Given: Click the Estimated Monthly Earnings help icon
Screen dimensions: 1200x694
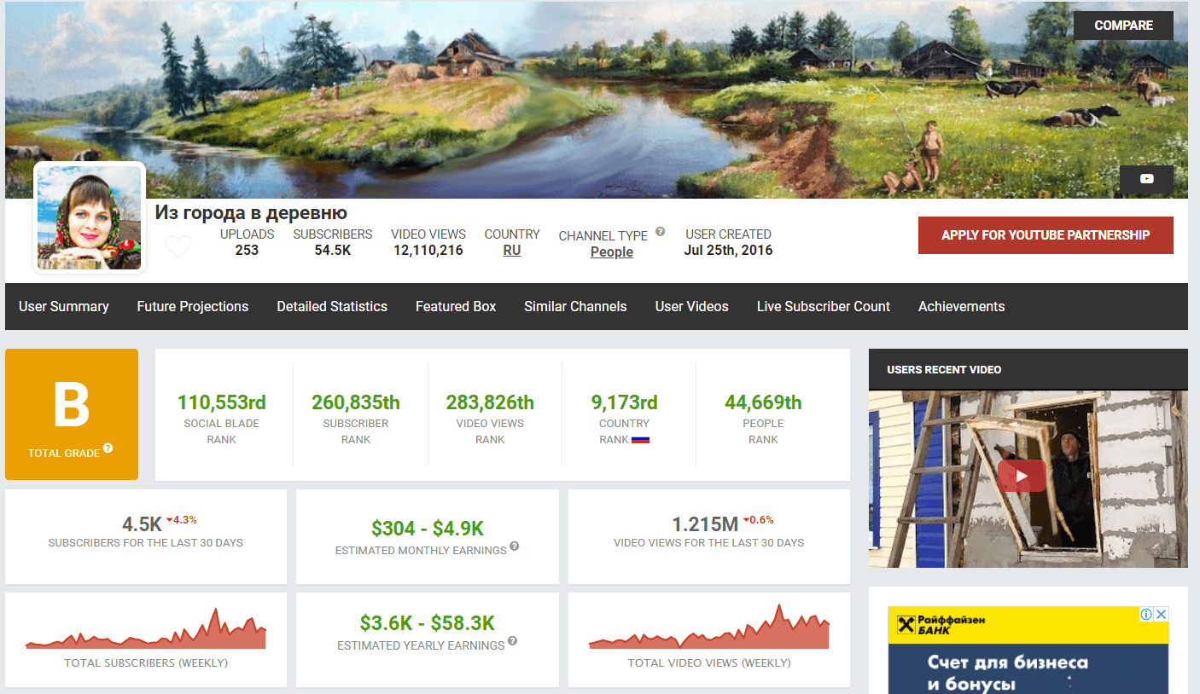Looking at the screenshot, I should coord(515,547).
